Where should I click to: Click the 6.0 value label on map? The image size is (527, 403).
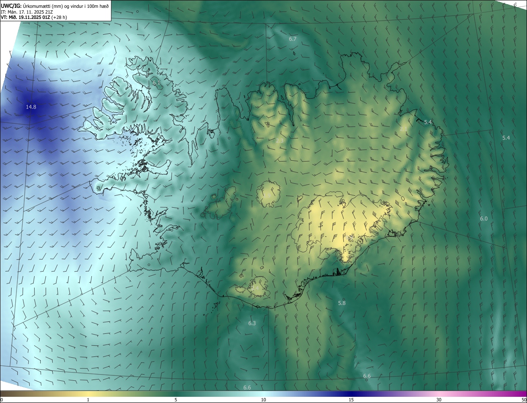pos(484,218)
